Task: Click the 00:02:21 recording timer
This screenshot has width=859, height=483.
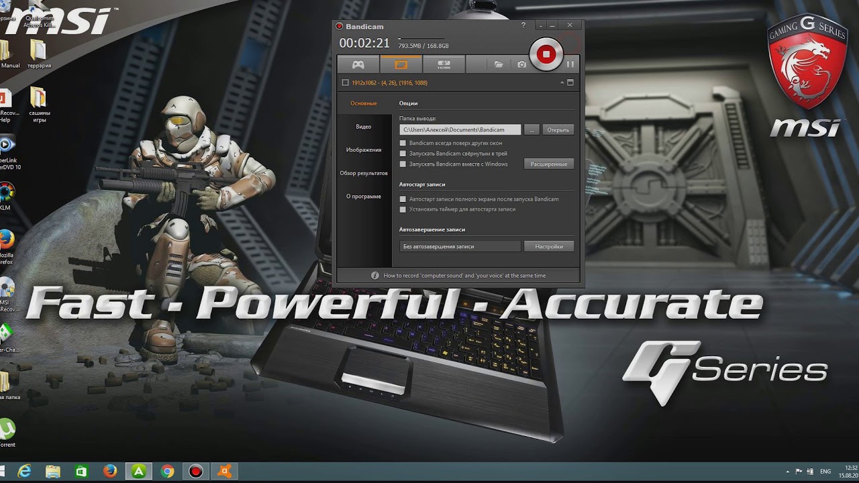Action: click(364, 43)
